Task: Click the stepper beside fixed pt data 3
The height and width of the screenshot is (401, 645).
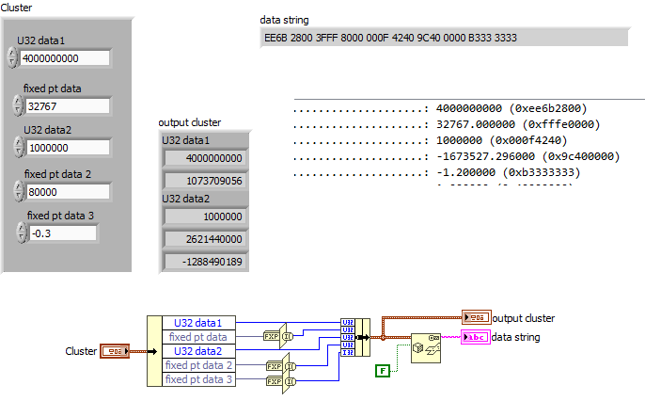Action: coord(22,233)
